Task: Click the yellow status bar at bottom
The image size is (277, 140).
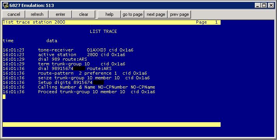Action: click(x=112, y=125)
